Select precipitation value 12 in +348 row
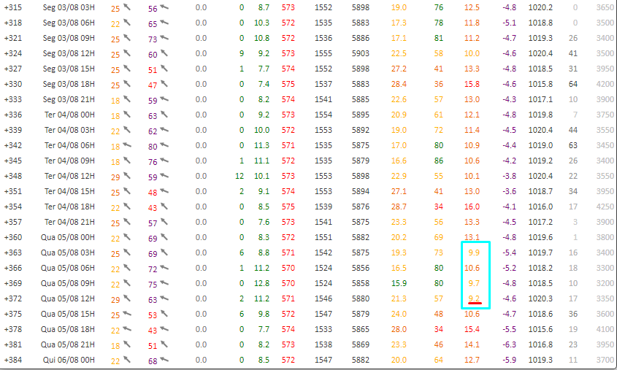 [x=239, y=177]
